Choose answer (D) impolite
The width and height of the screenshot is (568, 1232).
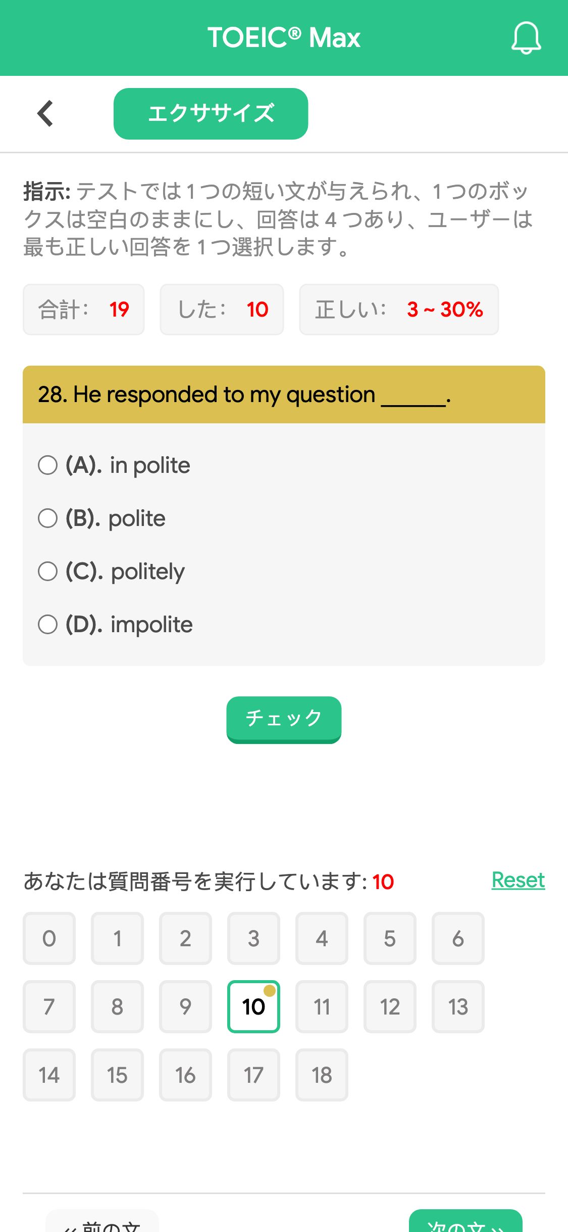click(116, 625)
